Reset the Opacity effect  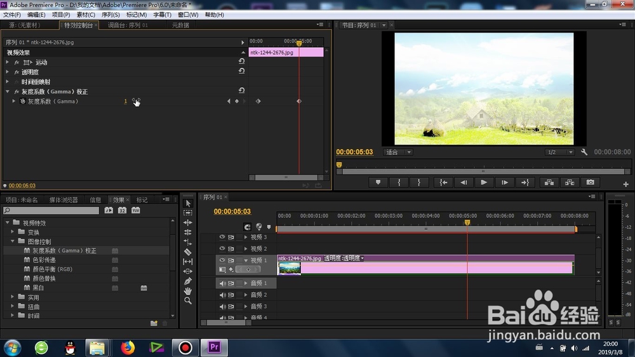click(241, 71)
